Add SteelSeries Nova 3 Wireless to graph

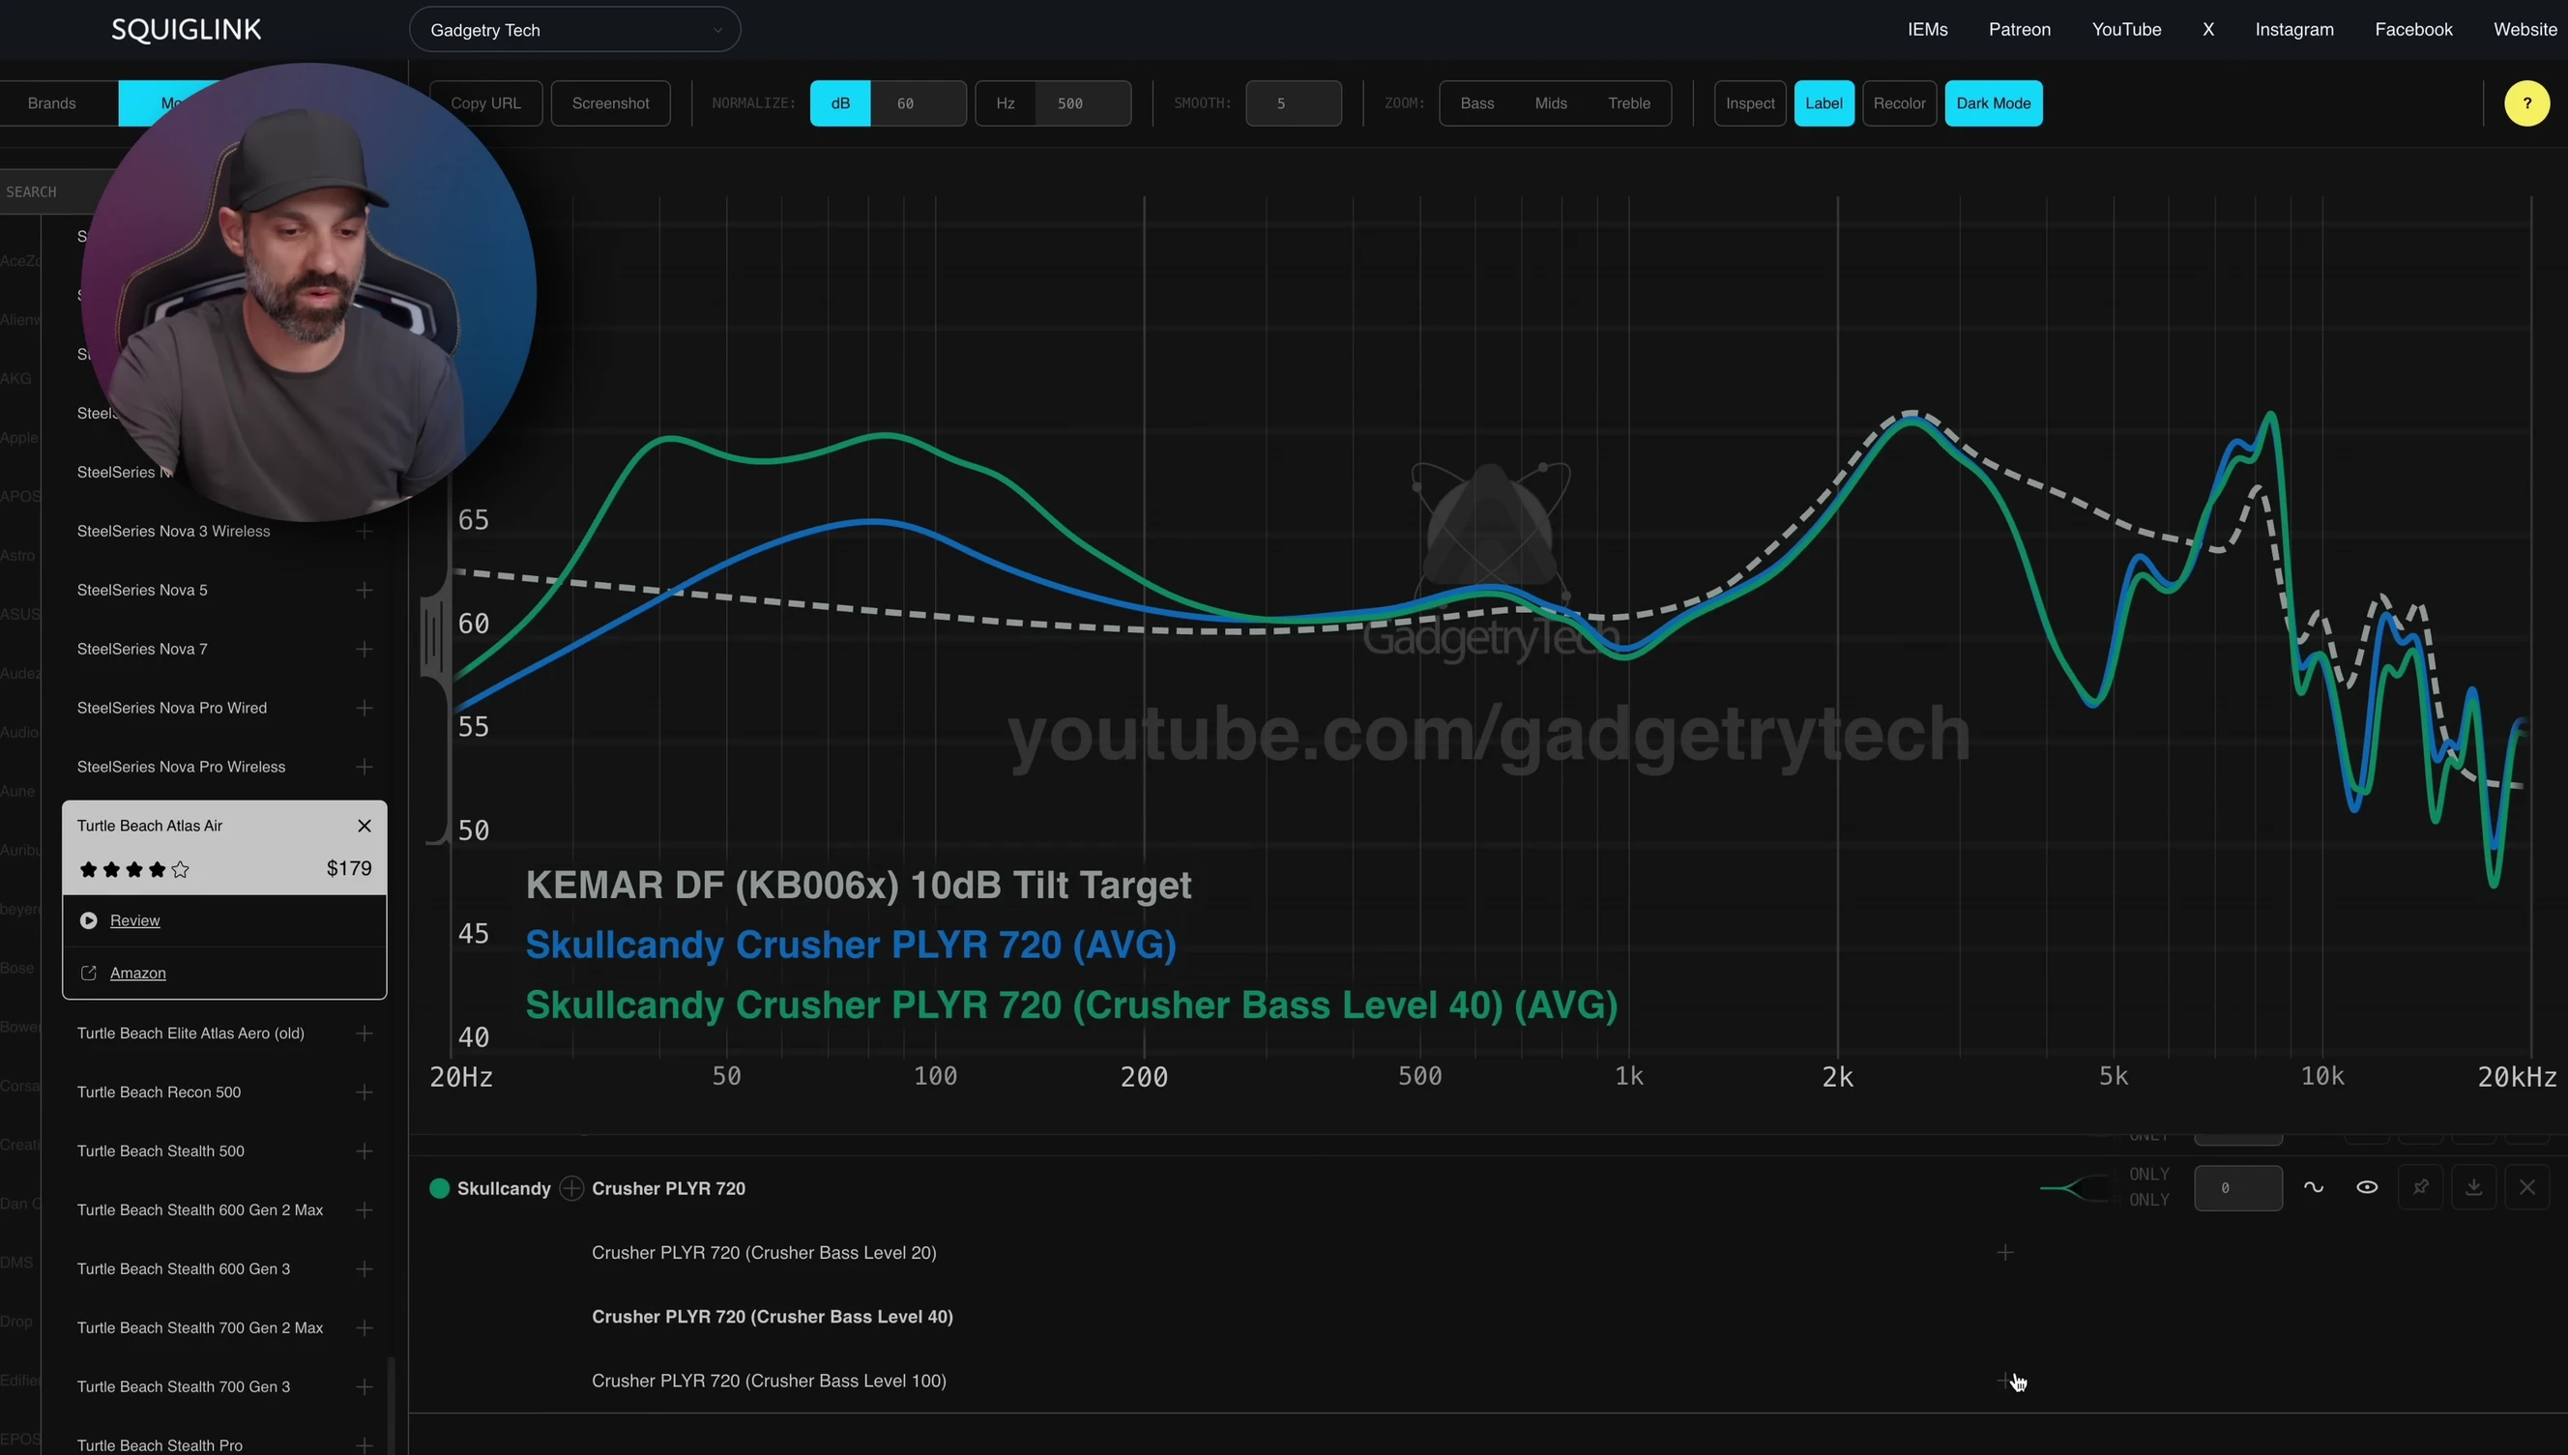coord(364,531)
